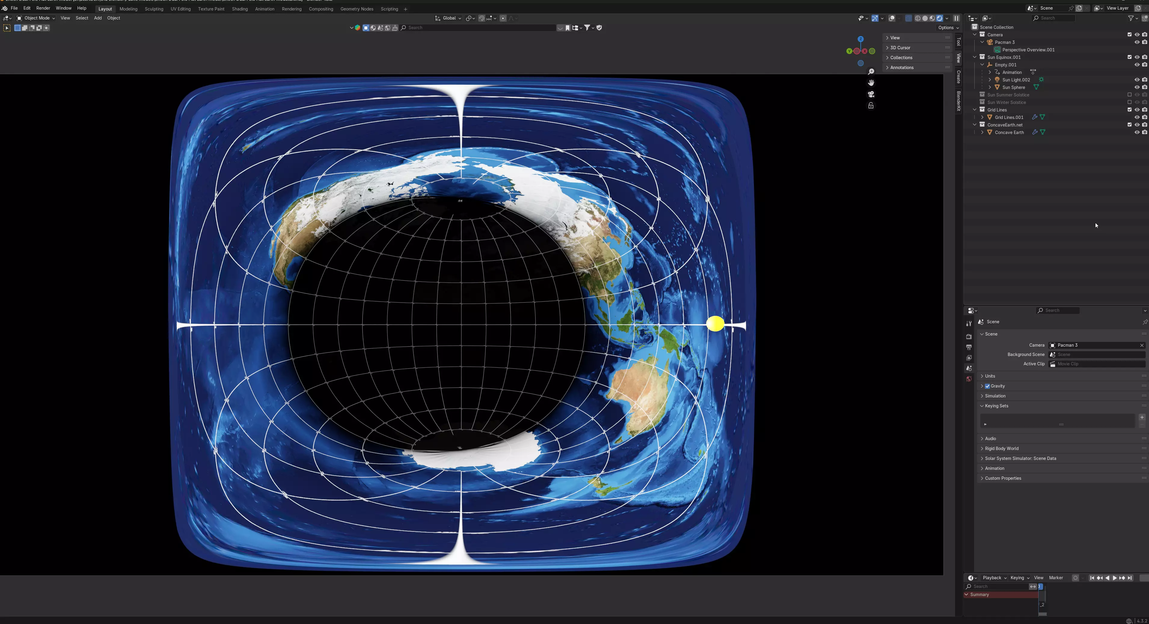This screenshot has width=1149, height=624.
Task: Open the Render properties tab icon
Action: coord(969,336)
